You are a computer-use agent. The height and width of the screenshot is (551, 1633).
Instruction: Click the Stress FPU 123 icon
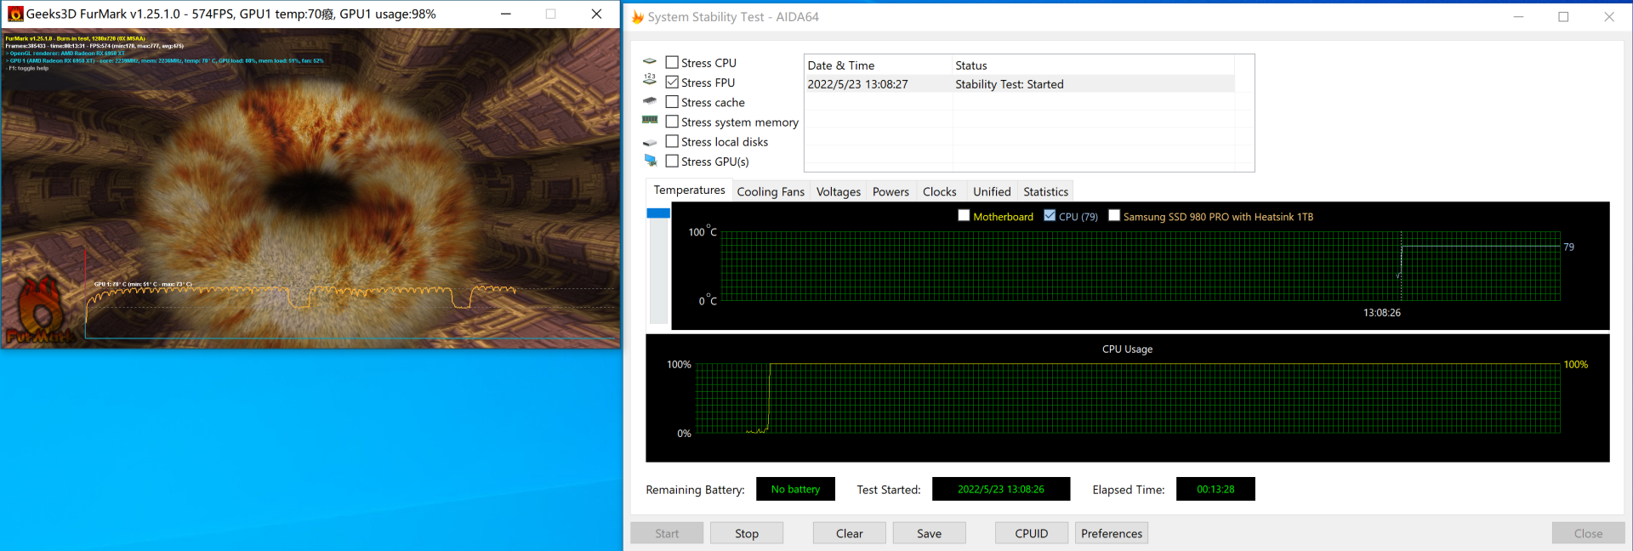pos(650,79)
